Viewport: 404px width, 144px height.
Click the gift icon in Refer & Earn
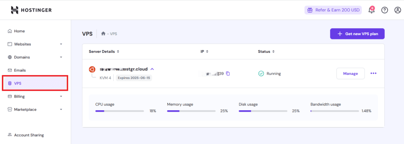click(310, 10)
